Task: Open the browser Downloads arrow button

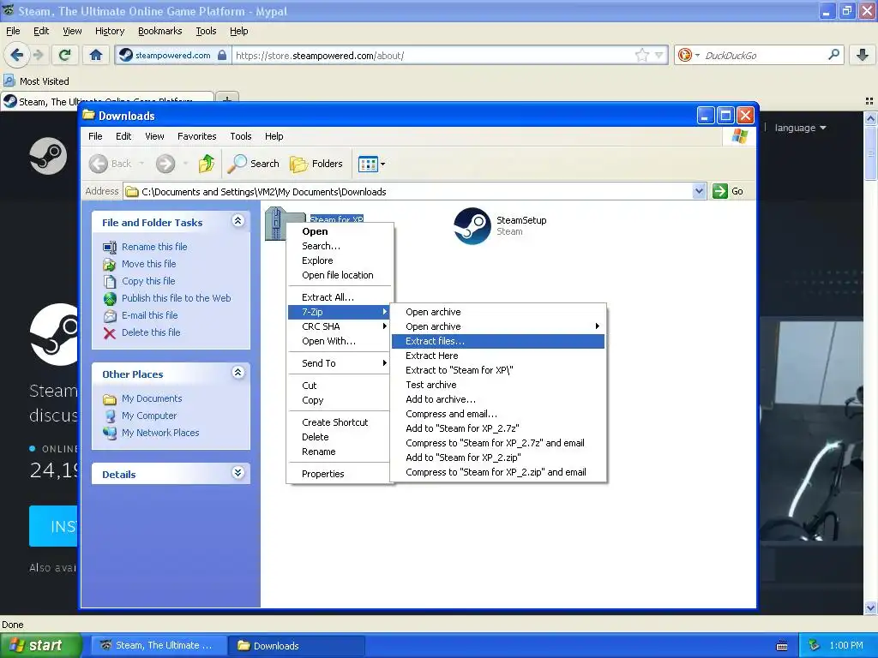Action: point(863,55)
